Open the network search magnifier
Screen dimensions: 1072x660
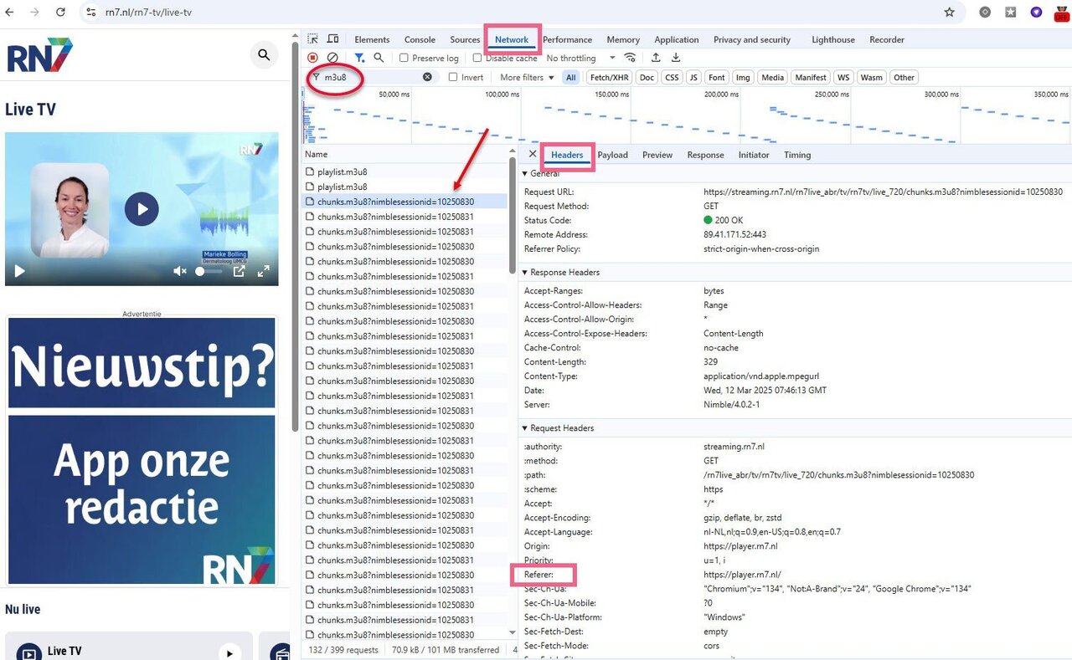coord(379,58)
